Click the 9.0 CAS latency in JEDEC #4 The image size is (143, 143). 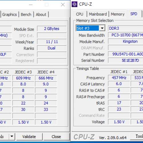click(x=46, y=84)
